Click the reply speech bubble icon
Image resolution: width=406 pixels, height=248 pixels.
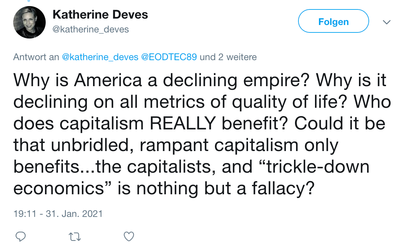click(20, 237)
